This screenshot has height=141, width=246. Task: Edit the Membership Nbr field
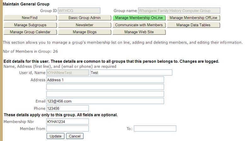67,122
